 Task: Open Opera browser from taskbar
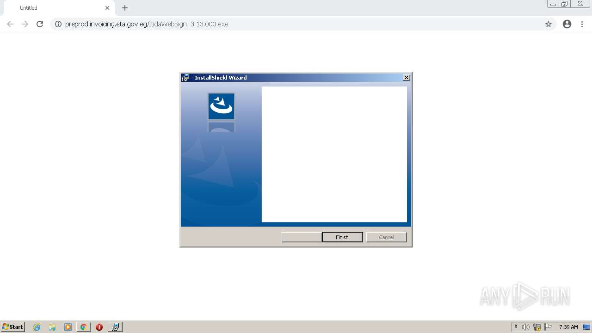(99, 327)
